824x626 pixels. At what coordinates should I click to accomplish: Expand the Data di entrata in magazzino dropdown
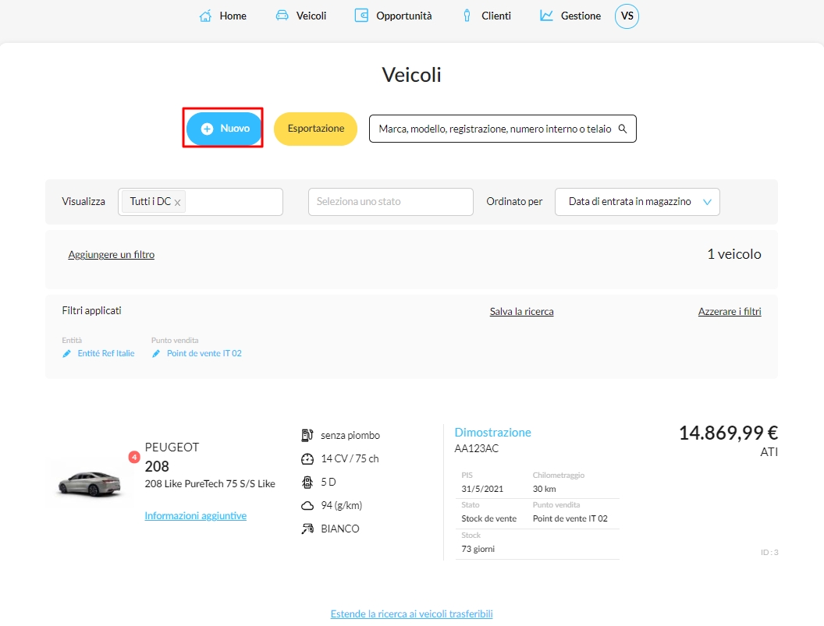pos(637,202)
